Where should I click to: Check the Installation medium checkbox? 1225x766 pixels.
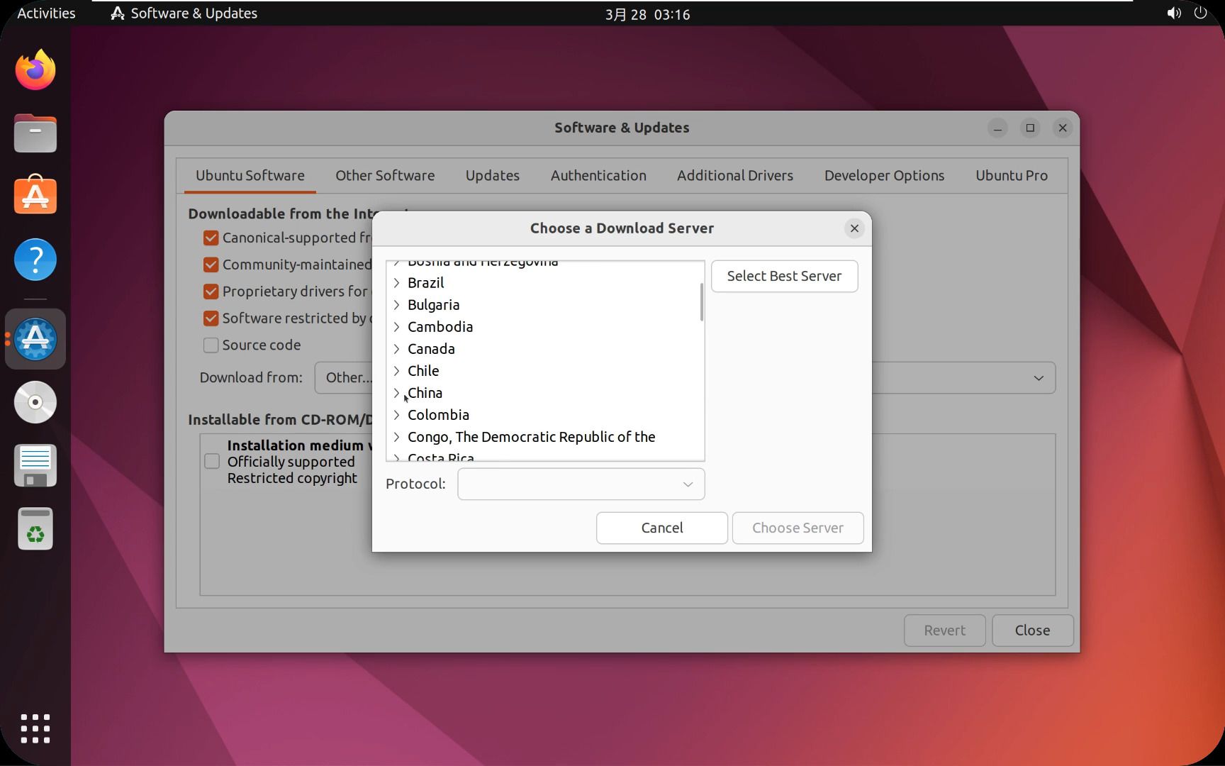[212, 462]
